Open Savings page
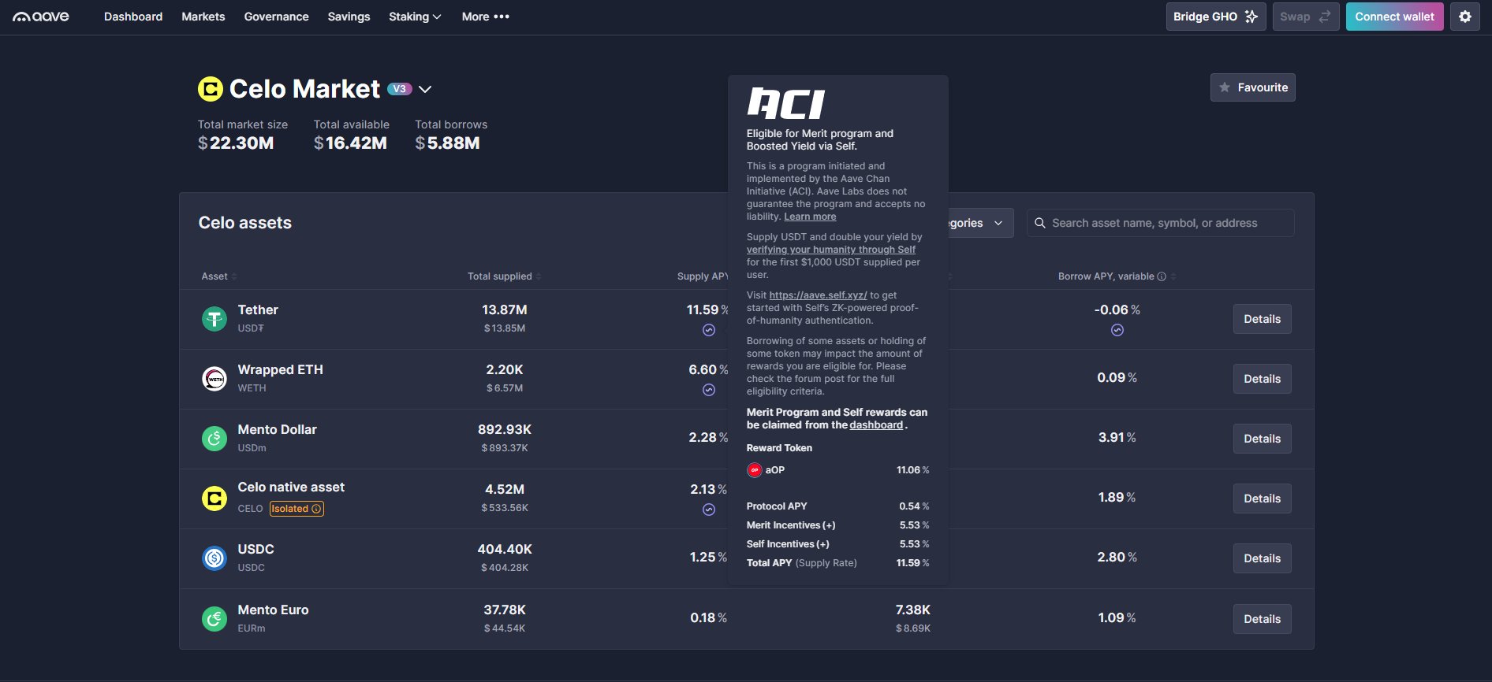1492x682 pixels. point(349,17)
